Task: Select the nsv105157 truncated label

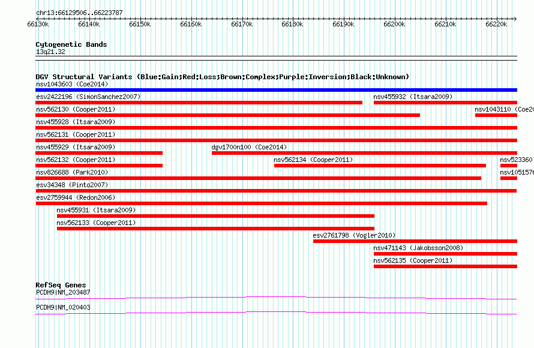Action: (x=517, y=172)
